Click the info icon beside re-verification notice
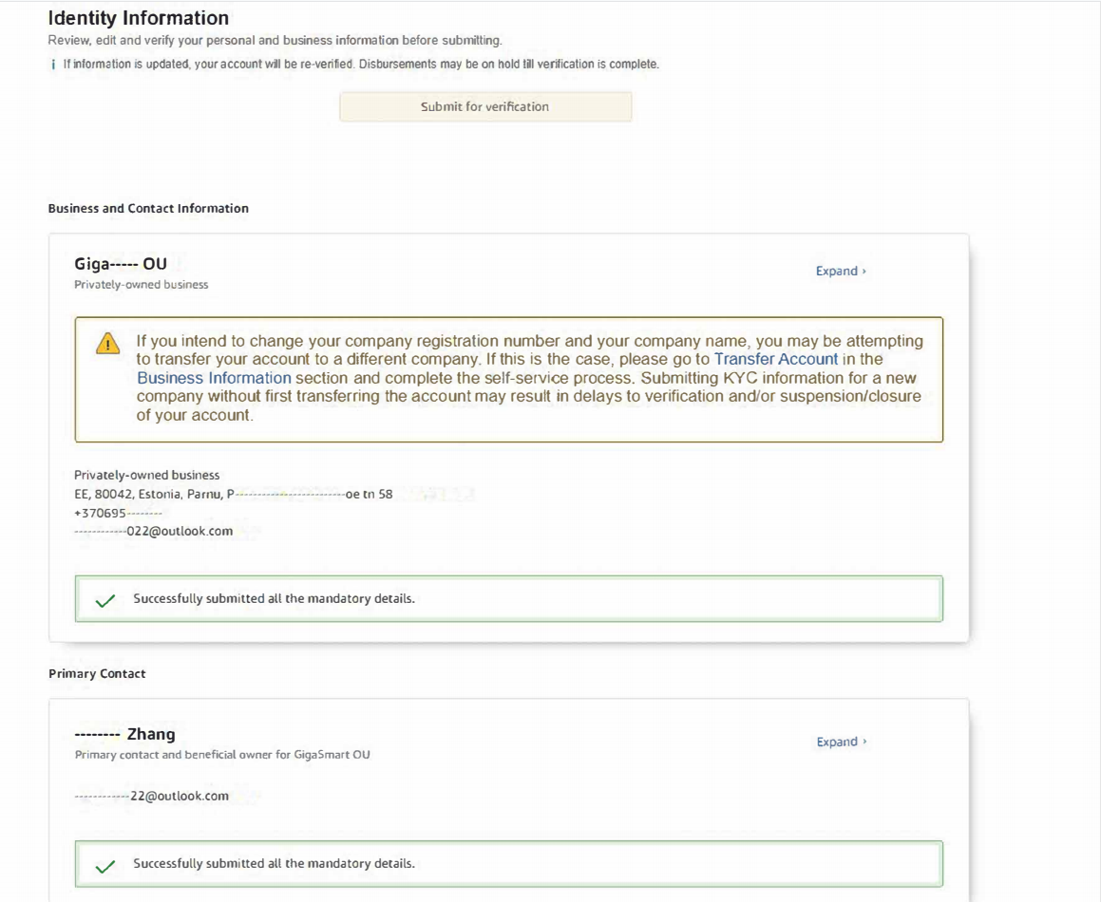 [53, 65]
